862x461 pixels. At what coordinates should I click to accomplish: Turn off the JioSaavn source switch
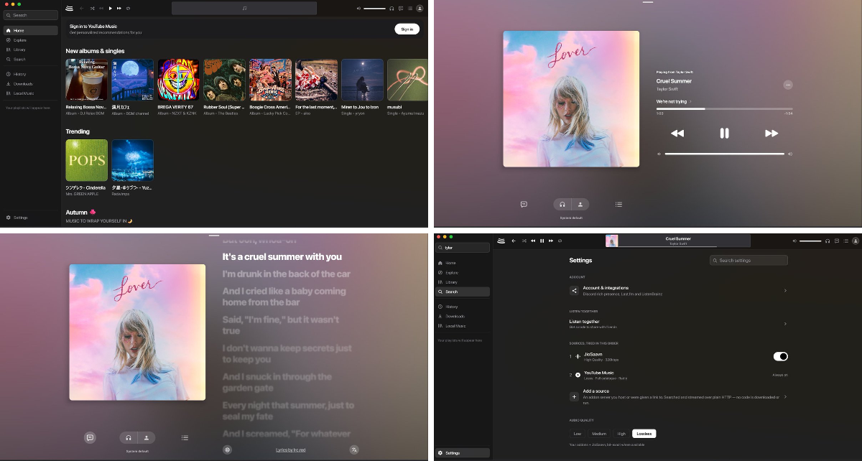point(780,356)
